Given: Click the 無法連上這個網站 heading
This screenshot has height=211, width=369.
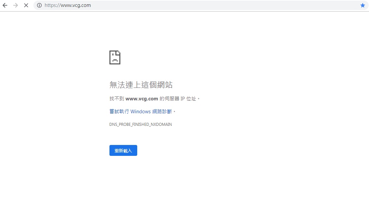Looking at the screenshot, I should coord(141,85).
